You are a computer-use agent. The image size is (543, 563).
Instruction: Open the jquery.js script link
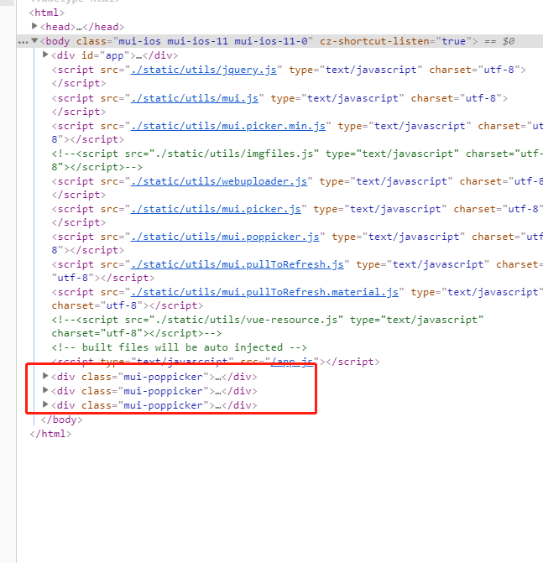click(x=207, y=70)
